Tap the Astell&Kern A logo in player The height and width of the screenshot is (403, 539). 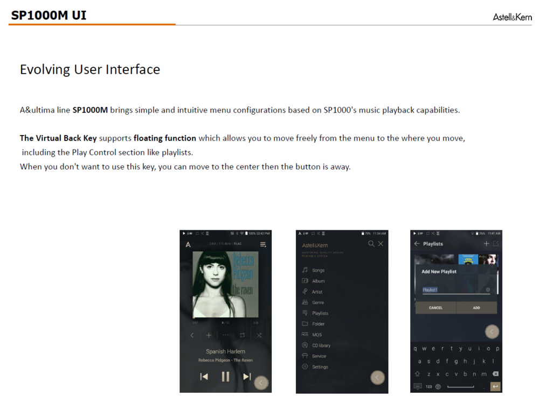[188, 244]
